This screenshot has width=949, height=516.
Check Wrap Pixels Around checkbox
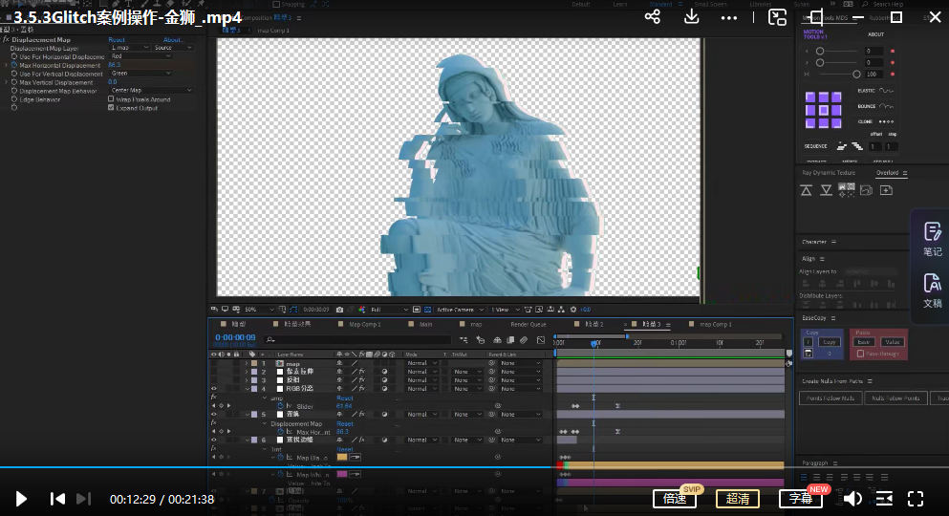point(111,99)
